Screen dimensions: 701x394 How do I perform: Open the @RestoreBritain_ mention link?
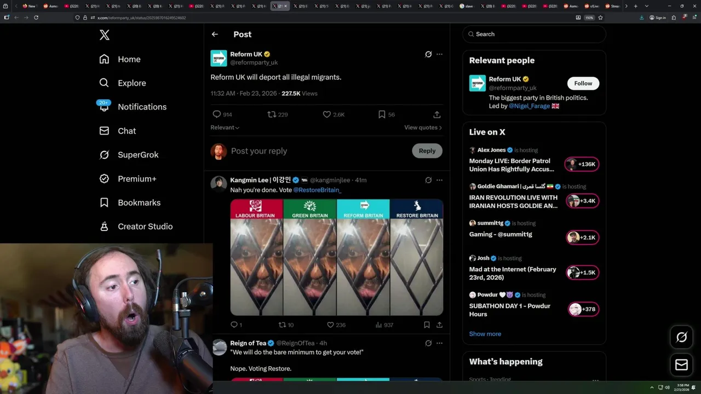click(x=317, y=190)
